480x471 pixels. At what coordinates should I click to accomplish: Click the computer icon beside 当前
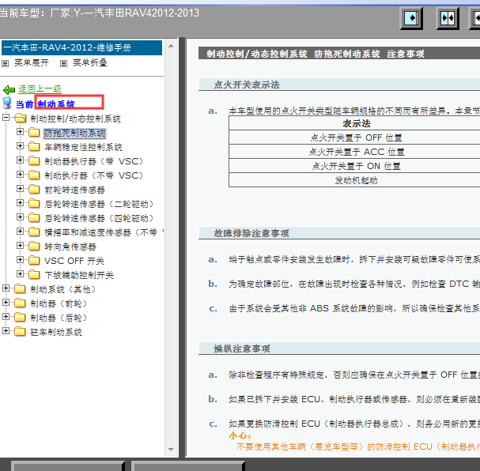pyautogui.click(x=7, y=103)
